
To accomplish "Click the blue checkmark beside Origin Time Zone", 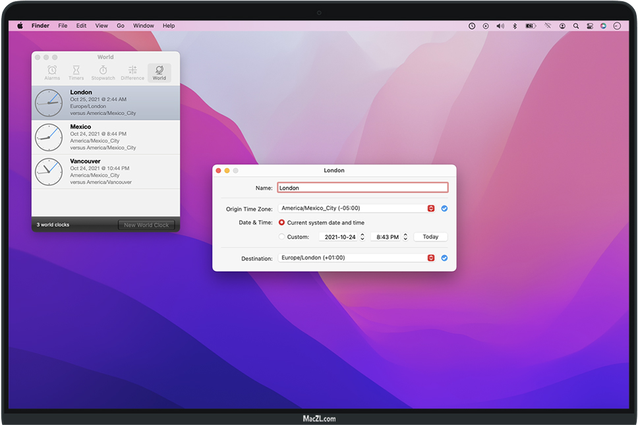I will pos(444,208).
